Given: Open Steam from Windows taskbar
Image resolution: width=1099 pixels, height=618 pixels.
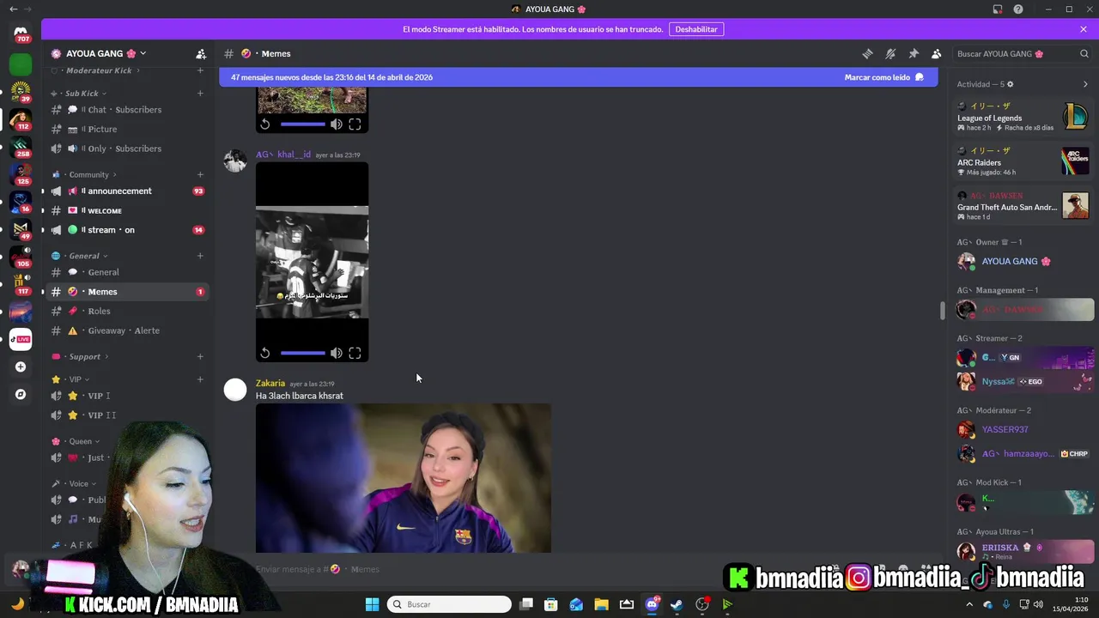Looking at the screenshot, I should point(677,604).
